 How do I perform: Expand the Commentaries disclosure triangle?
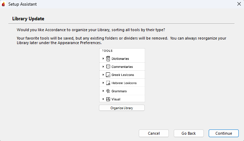[x=103, y=67]
